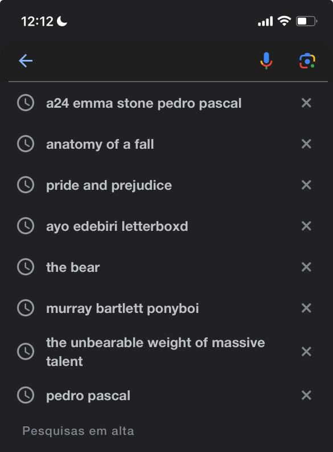Viewport: 333px width, 452px height.
Task: Tap the blue back arrow
Action: coord(26,61)
